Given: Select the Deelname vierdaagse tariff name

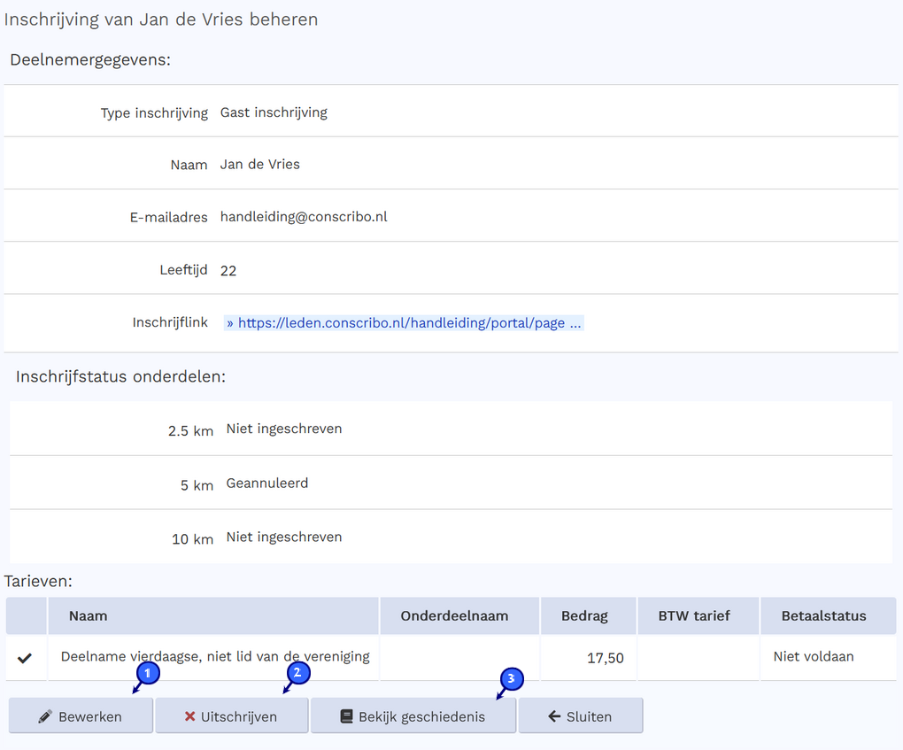Looking at the screenshot, I should [215, 657].
